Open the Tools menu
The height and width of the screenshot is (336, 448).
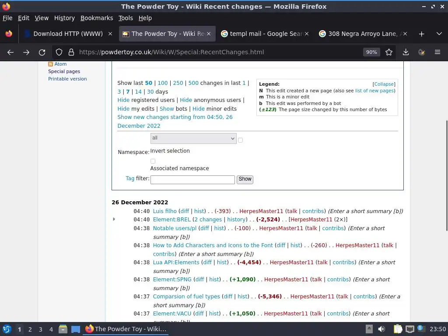(x=126, y=18)
